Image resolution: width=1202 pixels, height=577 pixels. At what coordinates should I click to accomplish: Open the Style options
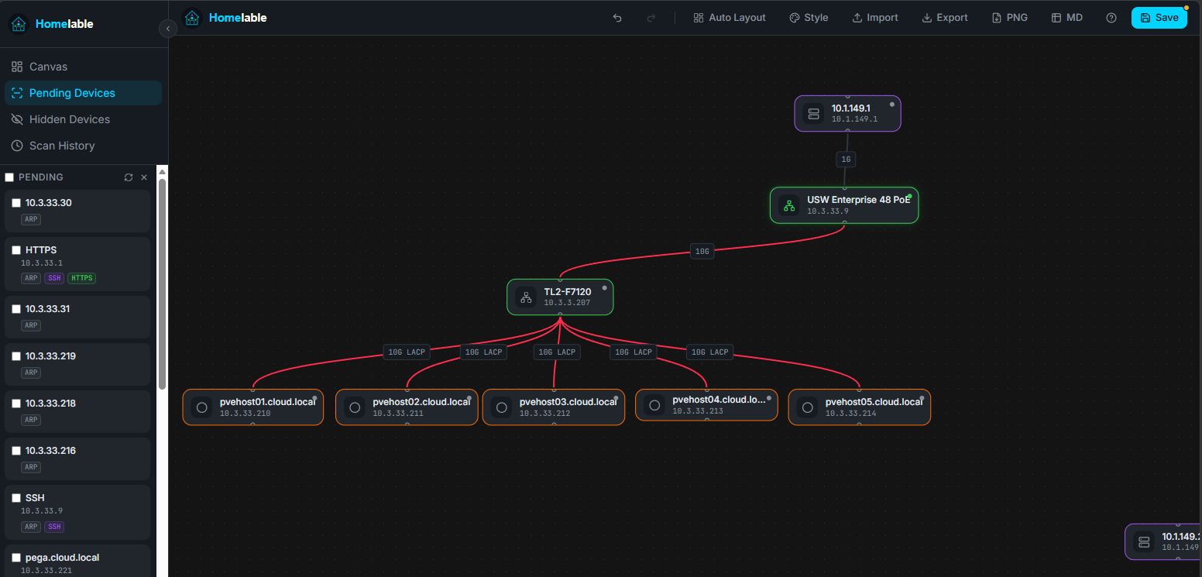809,18
